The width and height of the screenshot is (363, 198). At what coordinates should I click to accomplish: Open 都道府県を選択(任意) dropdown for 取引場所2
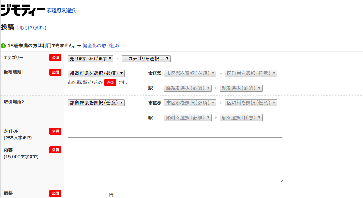(x=96, y=103)
